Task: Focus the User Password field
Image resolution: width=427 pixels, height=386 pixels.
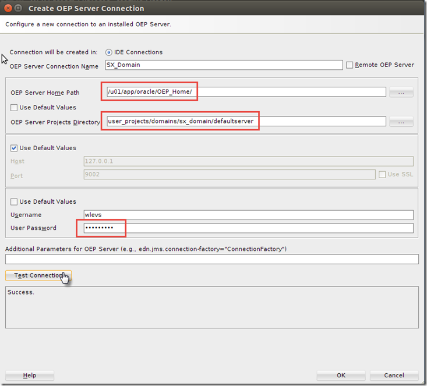Action: [x=248, y=228]
